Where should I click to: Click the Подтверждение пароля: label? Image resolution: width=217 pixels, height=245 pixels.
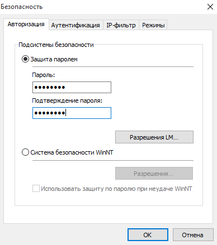pyautogui.click(x=67, y=100)
